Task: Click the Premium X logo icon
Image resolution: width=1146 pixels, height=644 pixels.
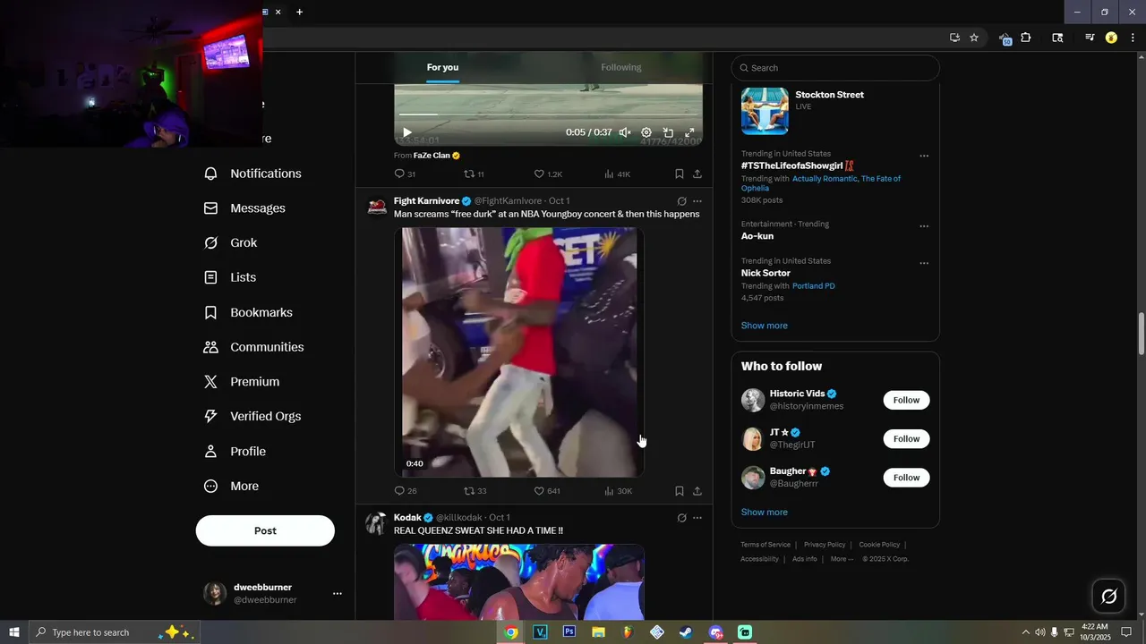Action: pyautogui.click(x=210, y=382)
